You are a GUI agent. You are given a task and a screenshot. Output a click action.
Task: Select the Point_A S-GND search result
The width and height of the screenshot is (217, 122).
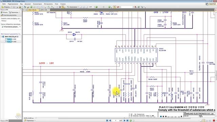coord(12,39)
